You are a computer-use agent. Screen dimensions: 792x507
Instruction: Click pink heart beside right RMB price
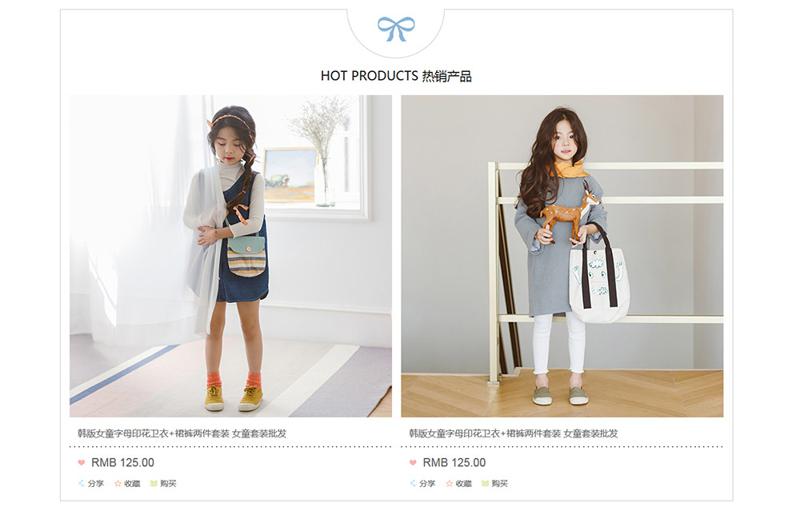click(x=413, y=462)
